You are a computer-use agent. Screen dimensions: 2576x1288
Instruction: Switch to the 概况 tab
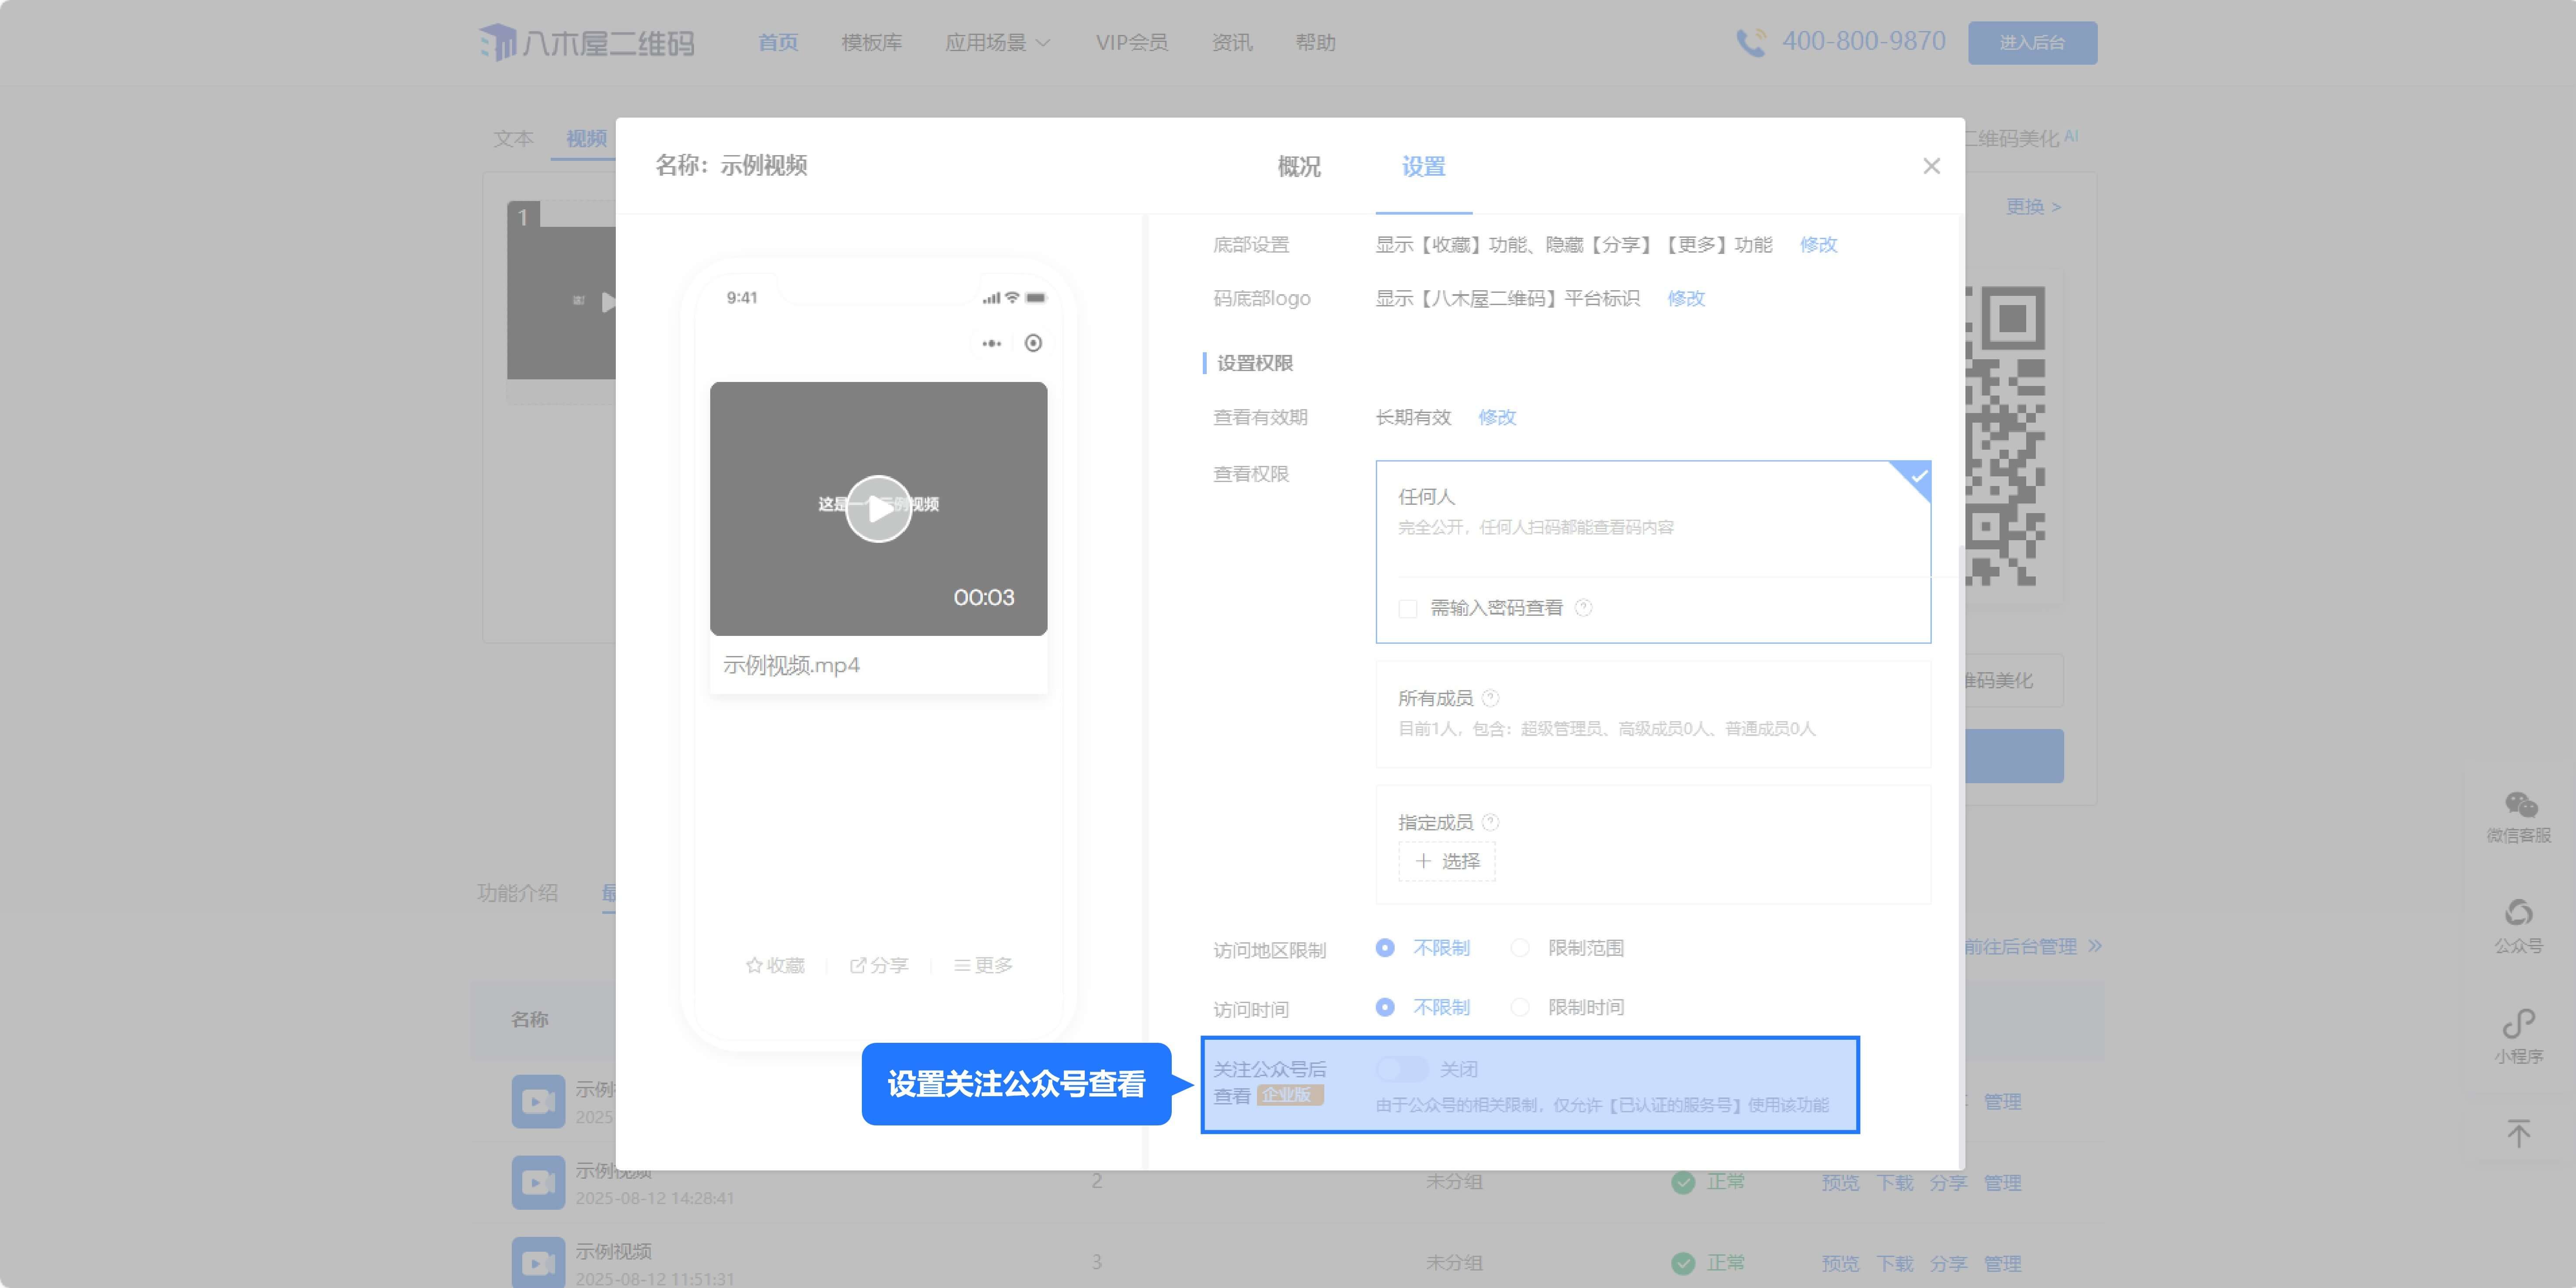(1298, 167)
